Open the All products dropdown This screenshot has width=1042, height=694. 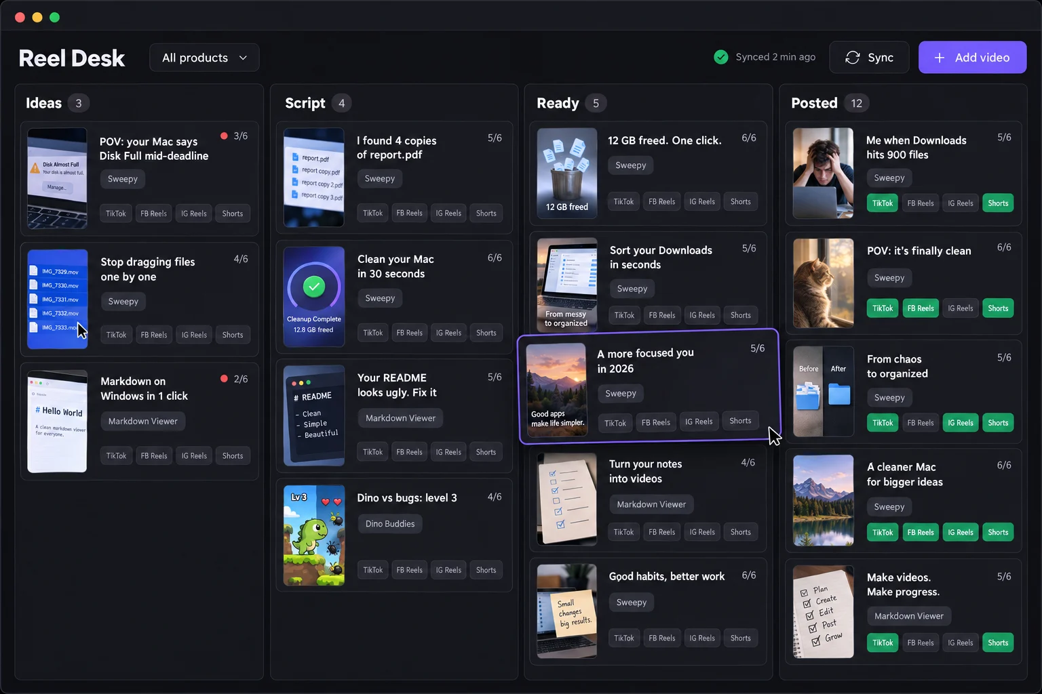(204, 58)
